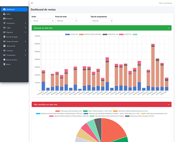175x142 pixels.
Task: Open the Tipo de comprobante dropdown
Action: click(102, 21)
